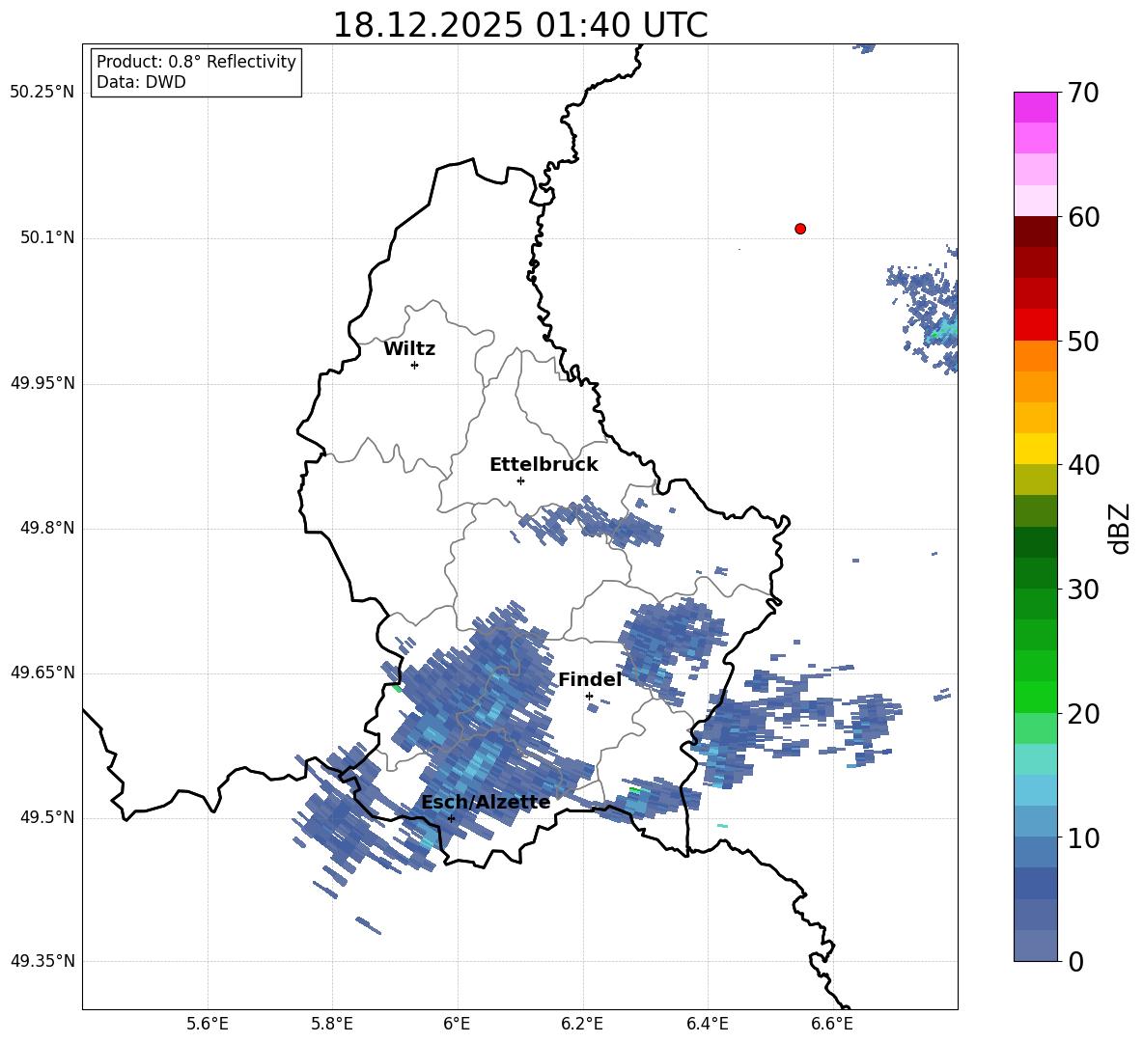Pick the dark maroon swatch below 60
The height and width of the screenshot is (1043, 1143).
(x=1035, y=232)
